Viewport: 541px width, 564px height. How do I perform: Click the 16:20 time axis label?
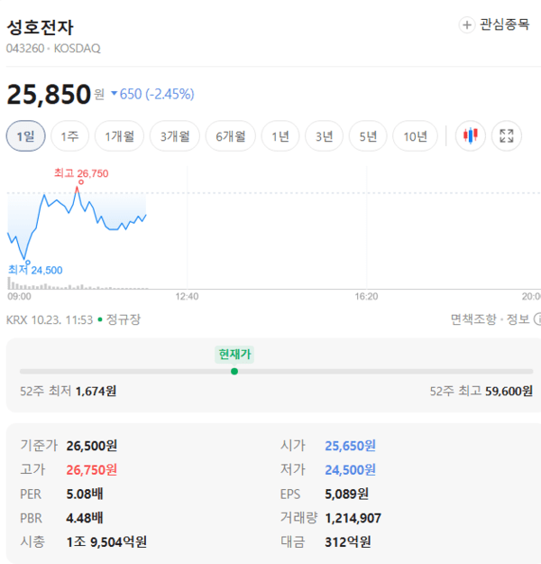click(x=366, y=297)
